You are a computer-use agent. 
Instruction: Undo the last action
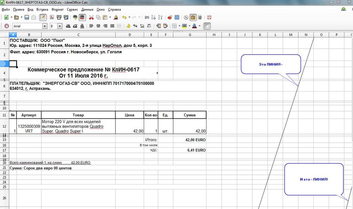124,17
